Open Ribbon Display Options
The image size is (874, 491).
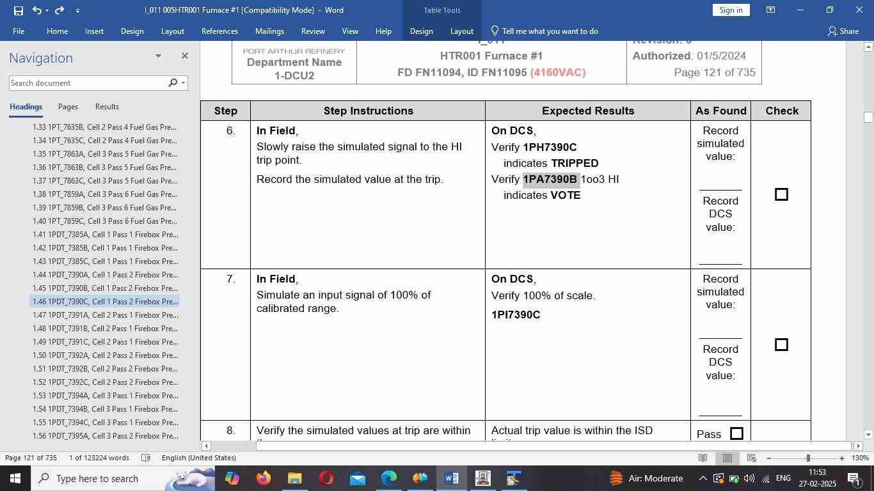[771, 10]
